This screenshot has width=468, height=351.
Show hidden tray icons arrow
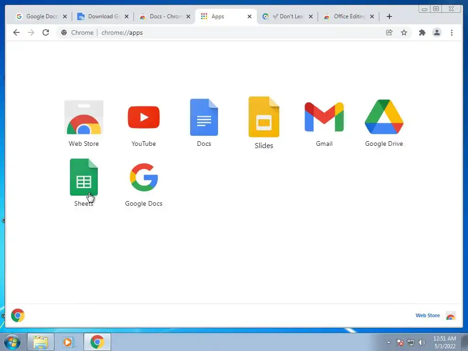click(388, 342)
